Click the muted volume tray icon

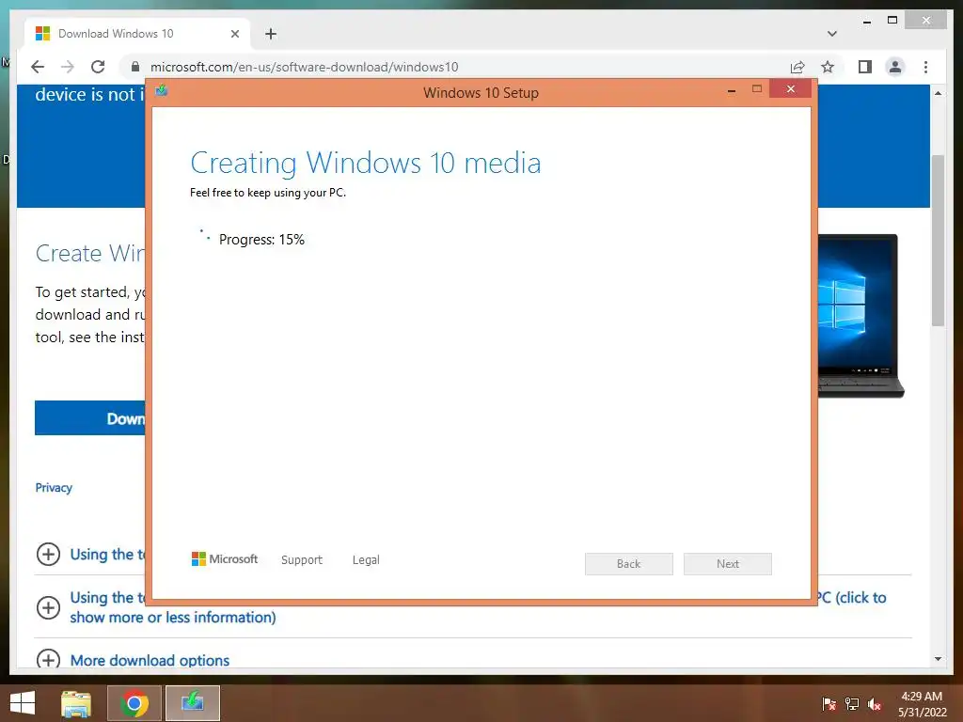pos(875,703)
